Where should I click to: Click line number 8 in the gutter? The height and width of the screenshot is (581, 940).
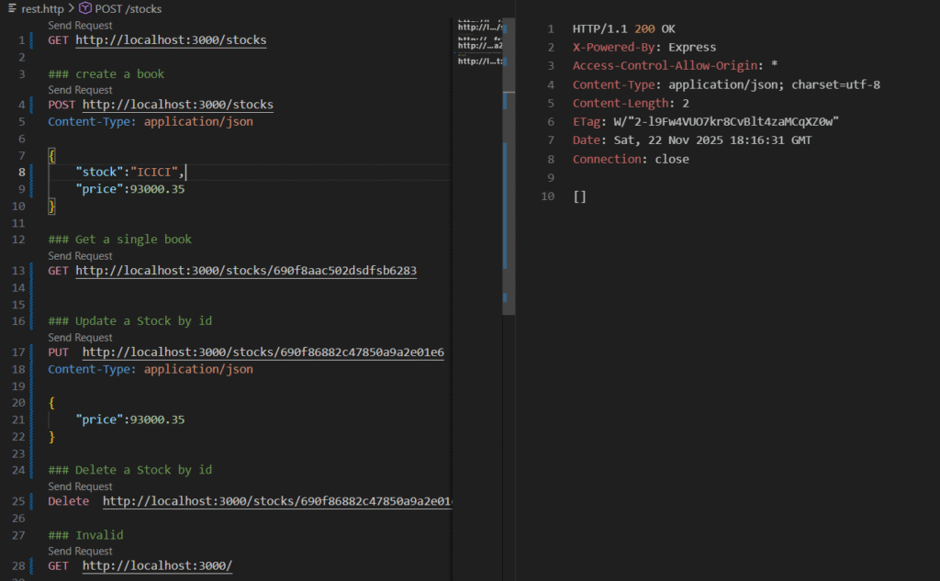[x=20, y=173]
